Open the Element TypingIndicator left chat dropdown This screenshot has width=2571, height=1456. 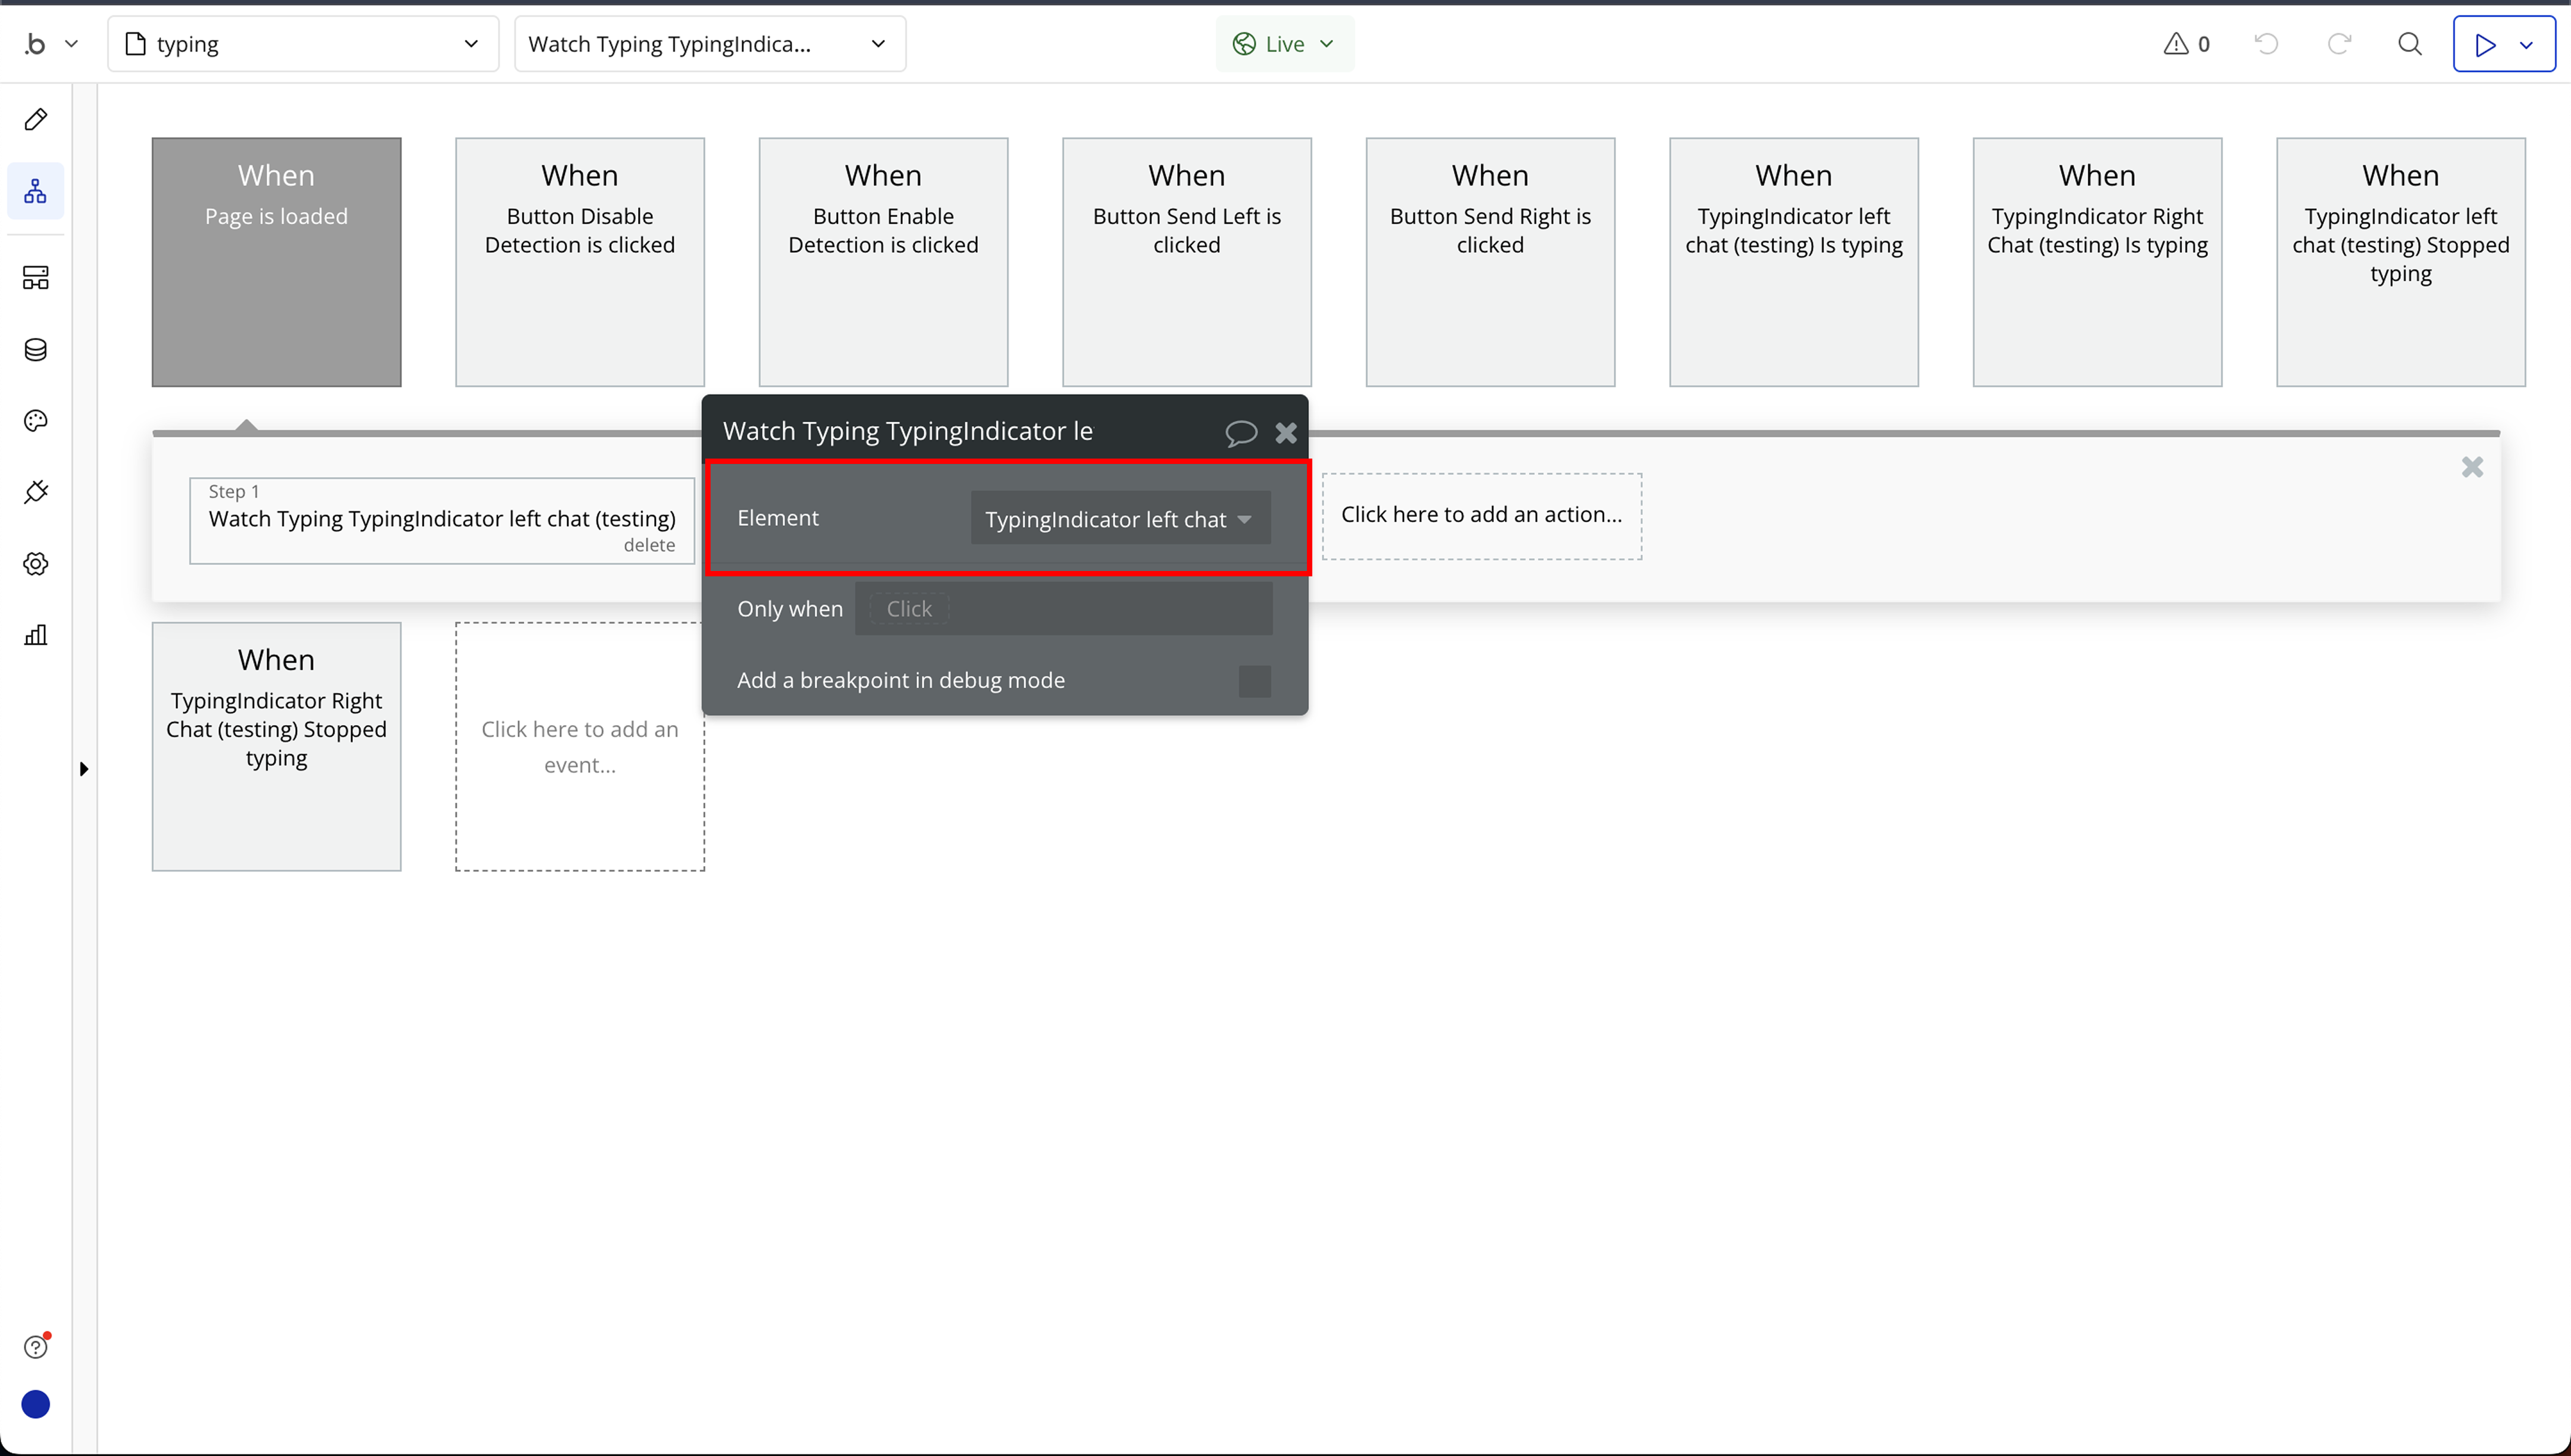1119,519
